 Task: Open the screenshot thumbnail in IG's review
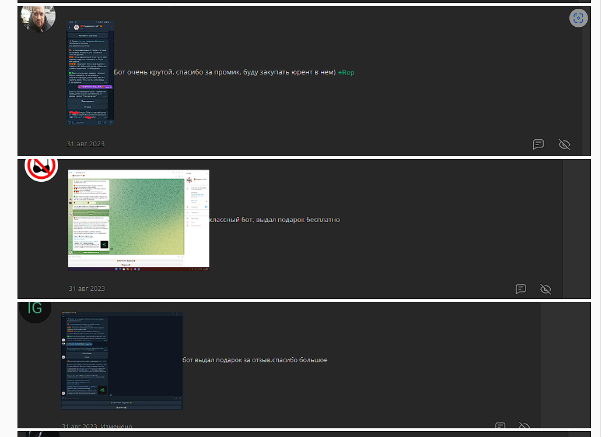click(x=122, y=360)
